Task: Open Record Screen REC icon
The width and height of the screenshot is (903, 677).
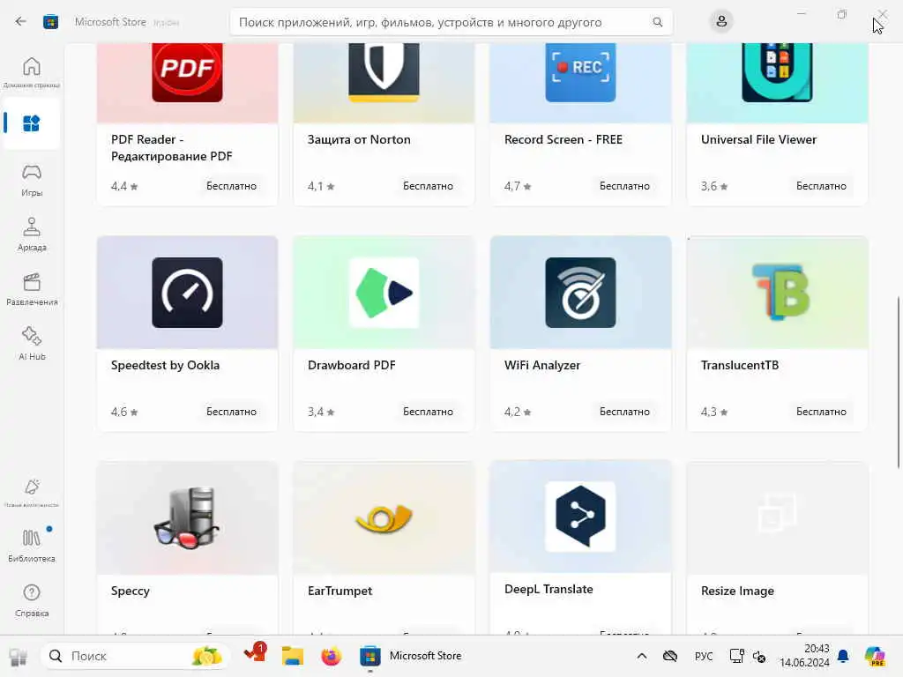Action: 580,72
